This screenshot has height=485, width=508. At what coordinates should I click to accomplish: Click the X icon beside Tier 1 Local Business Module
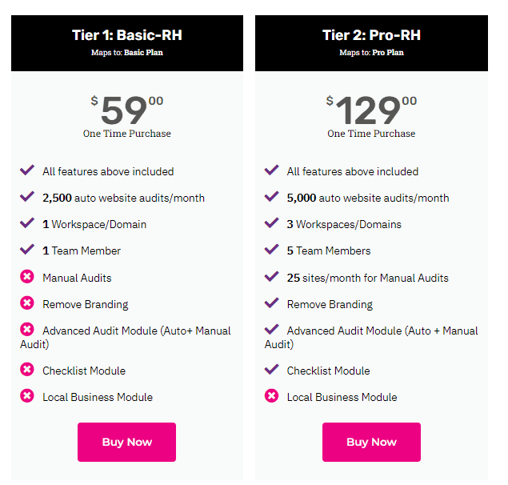(27, 396)
